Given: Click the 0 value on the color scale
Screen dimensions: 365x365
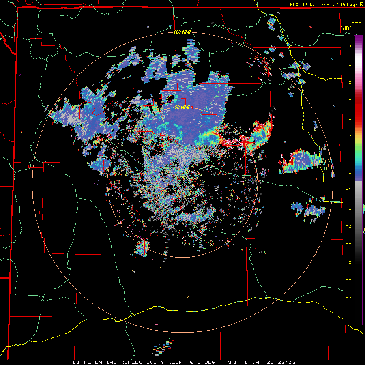Looking at the screenshot, I should [x=350, y=172].
